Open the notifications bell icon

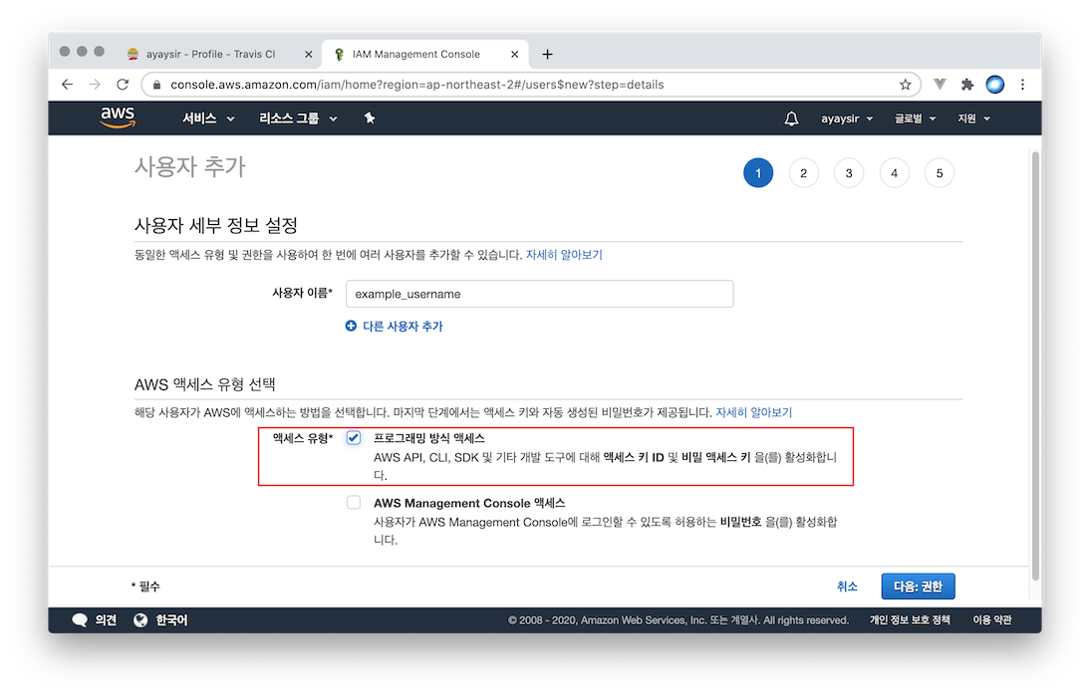[791, 118]
